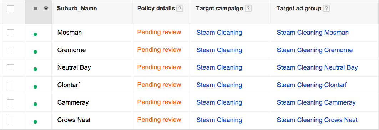Click the status column sort arrow
The image size is (379, 130).
point(46,8)
